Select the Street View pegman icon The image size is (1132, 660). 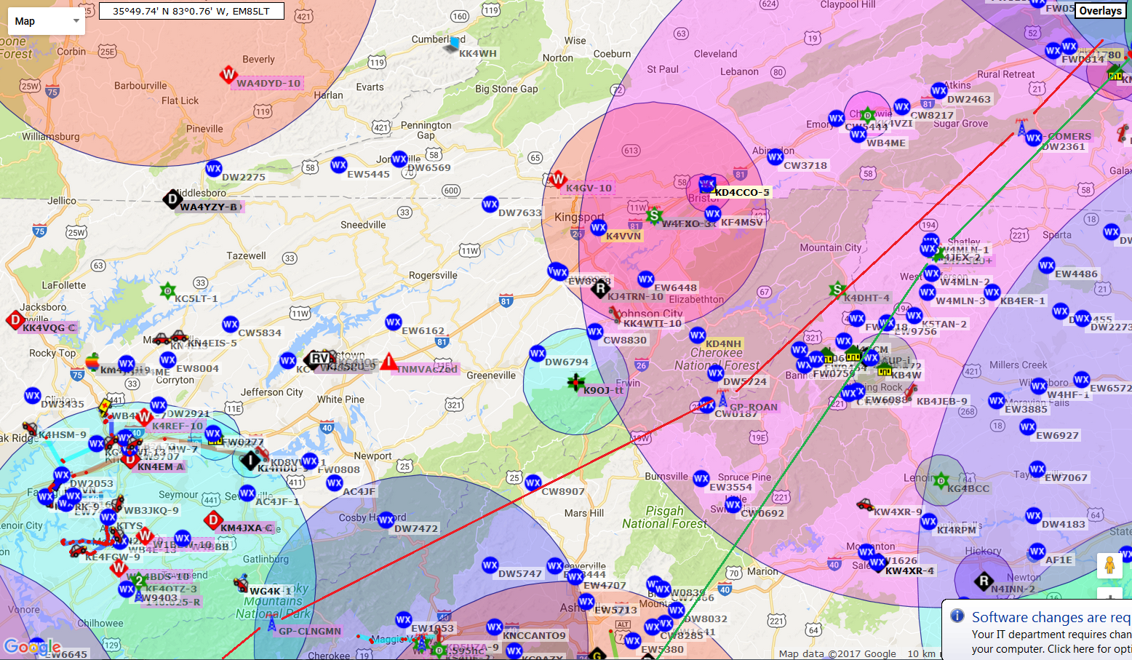pos(1109,565)
